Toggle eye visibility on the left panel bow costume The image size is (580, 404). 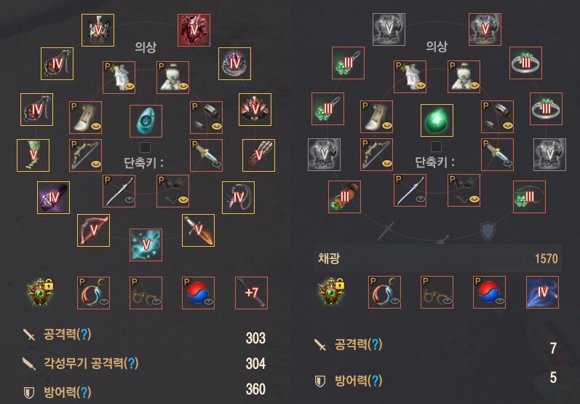(96, 164)
